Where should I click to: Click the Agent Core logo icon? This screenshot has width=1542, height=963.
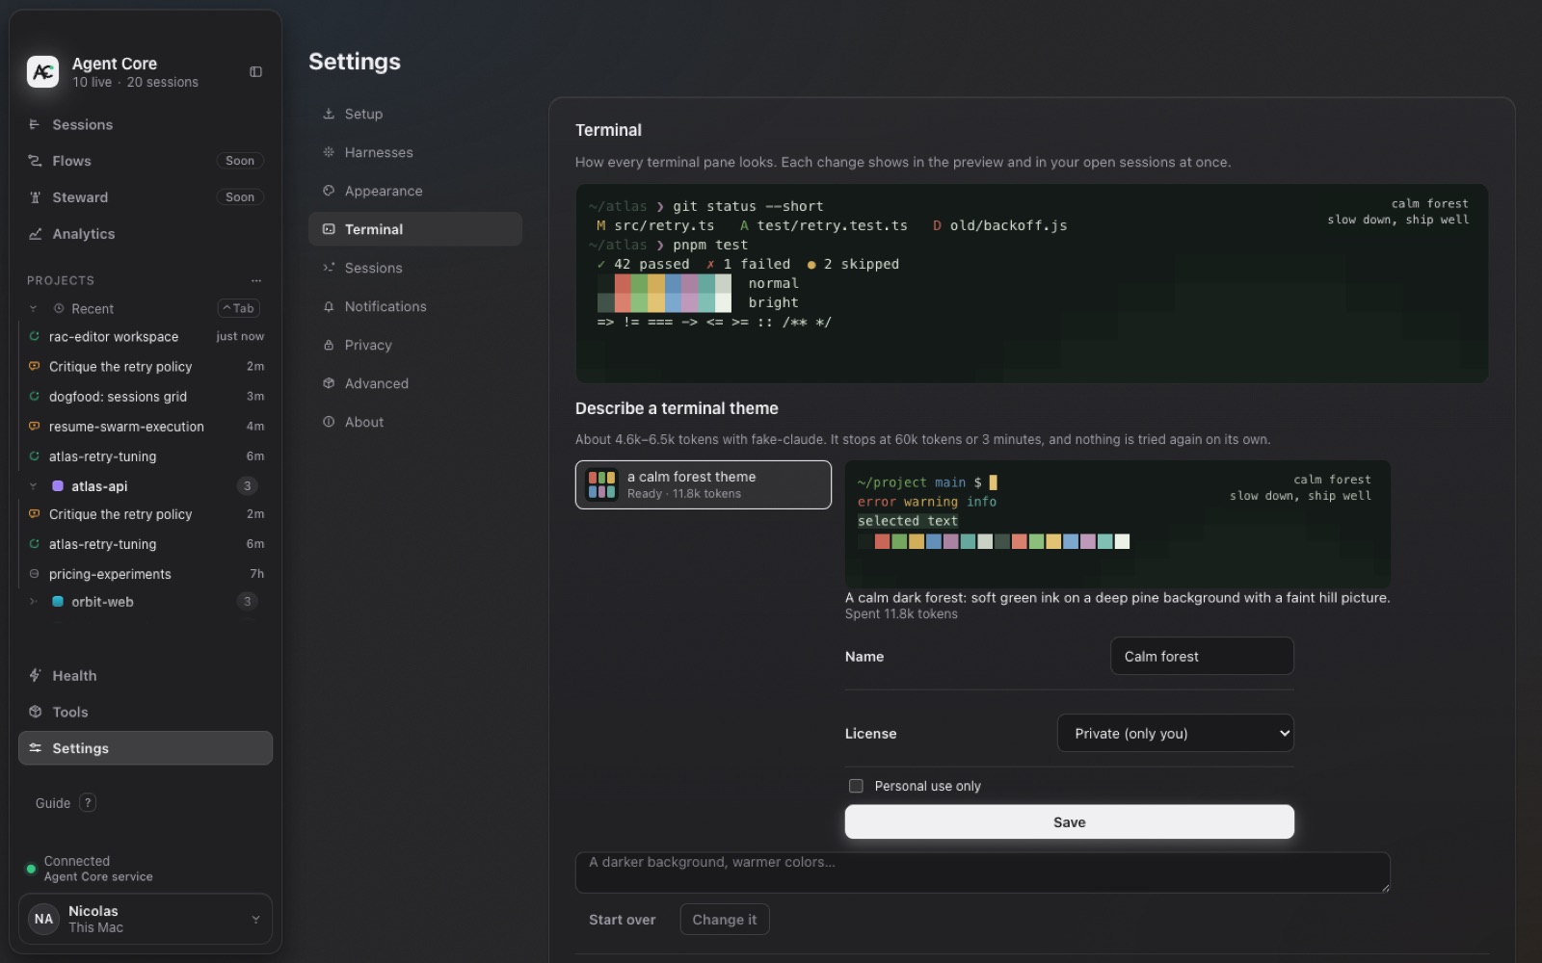(42, 71)
